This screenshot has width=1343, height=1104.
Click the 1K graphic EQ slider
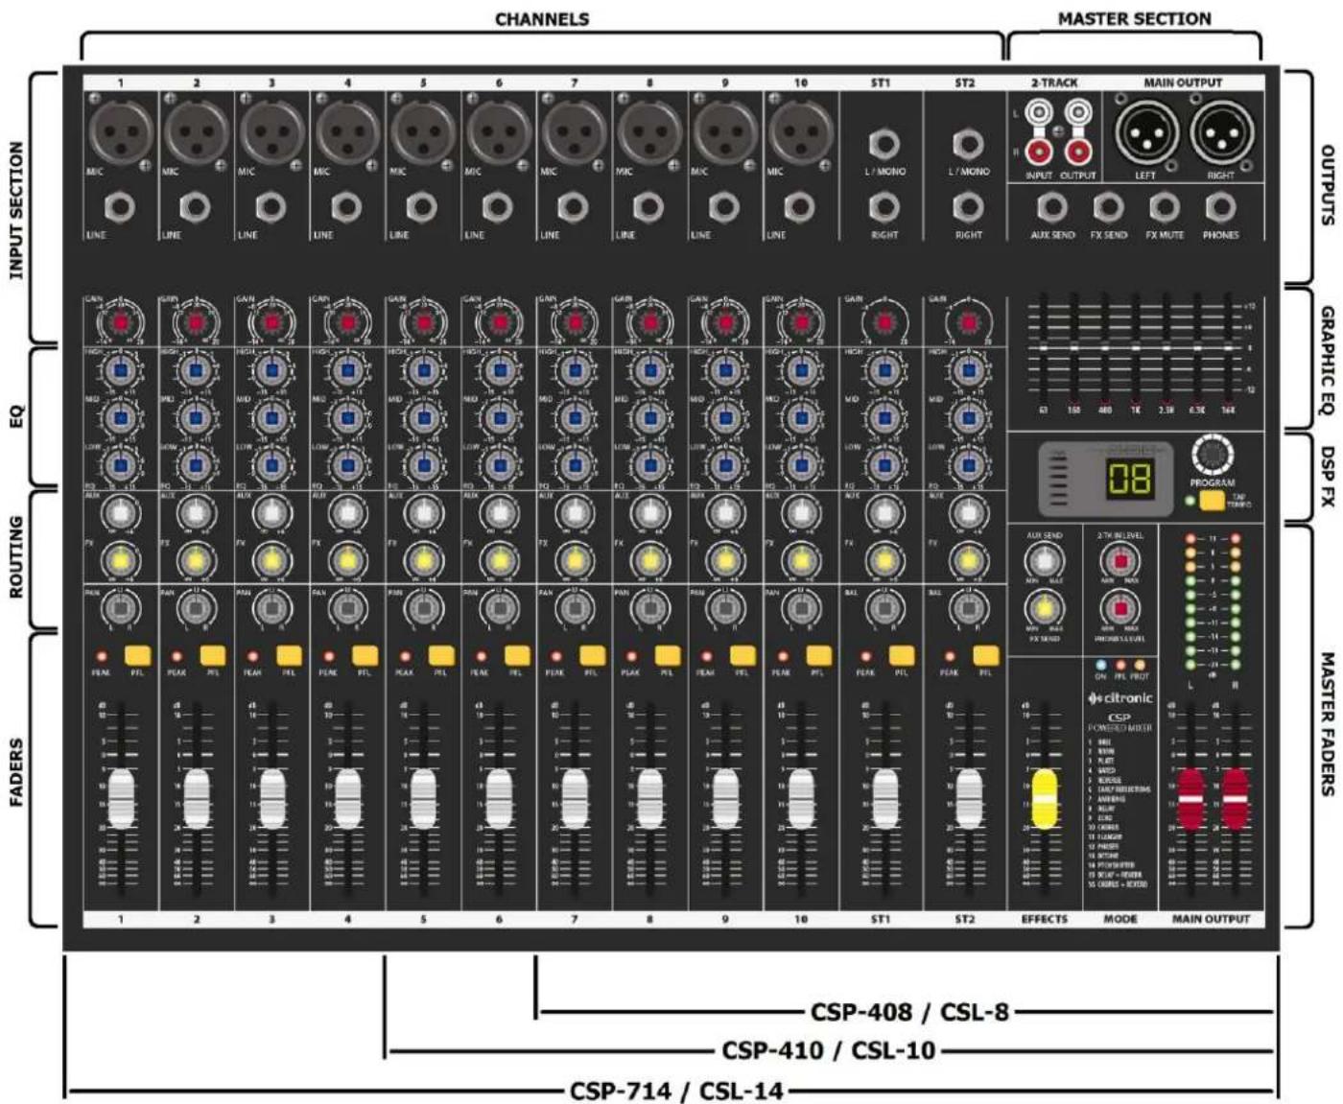[x=1136, y=349]
